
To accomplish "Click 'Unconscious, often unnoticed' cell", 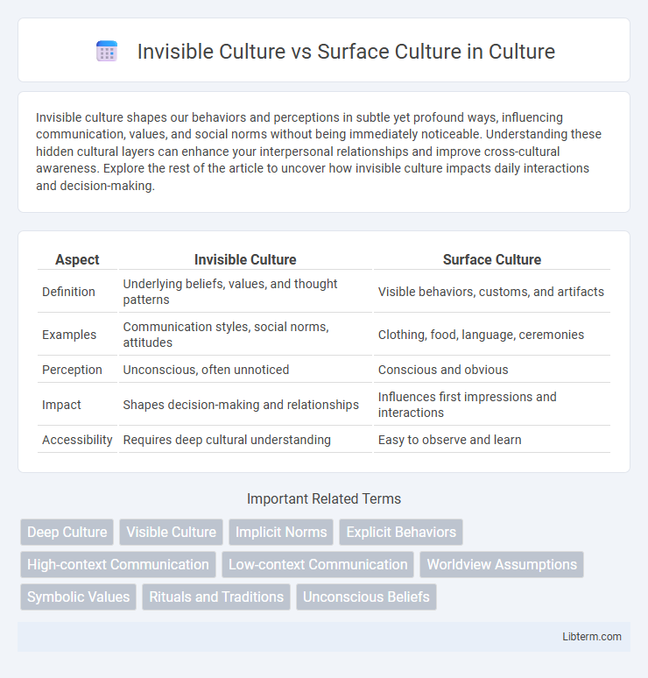I will pyautogui.click(x=245, y=370).
